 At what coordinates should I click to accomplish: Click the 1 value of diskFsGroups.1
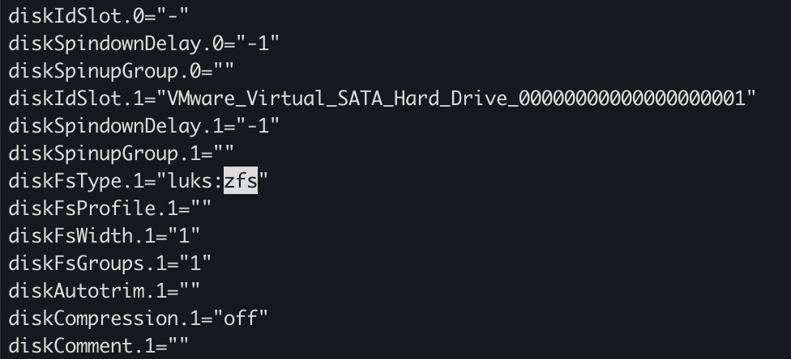[x=195, y=263]
